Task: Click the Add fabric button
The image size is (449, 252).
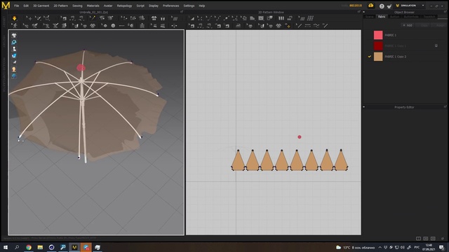Action: tap(408, 25)
